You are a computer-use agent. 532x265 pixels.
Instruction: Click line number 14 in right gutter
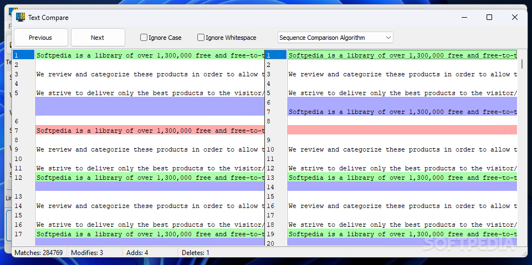tap(270, 187)
